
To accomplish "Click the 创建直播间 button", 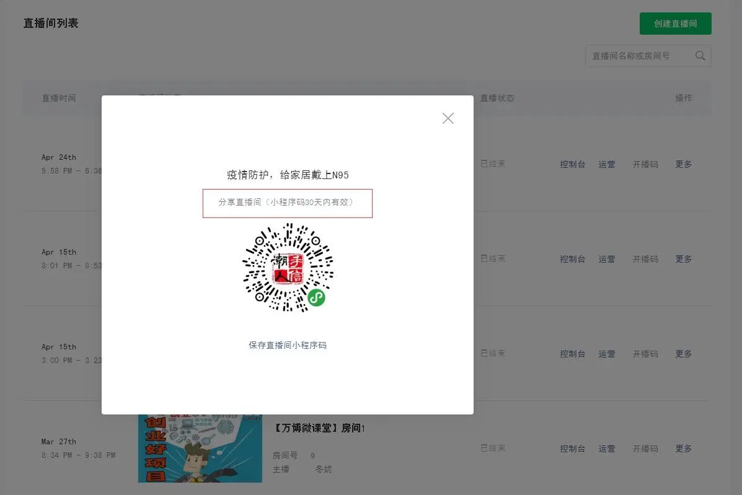I will coord(675,24).
